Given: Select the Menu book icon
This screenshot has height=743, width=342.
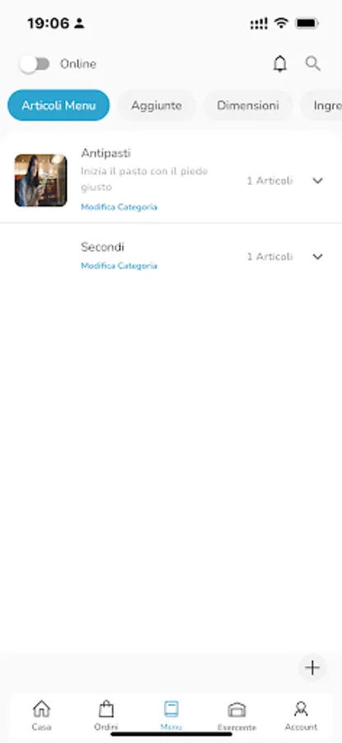Looking at the screenshot, I should [x=171, y=709].
